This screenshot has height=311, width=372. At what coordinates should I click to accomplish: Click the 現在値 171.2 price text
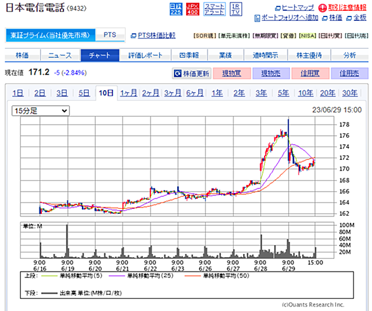tap(27, 72)
